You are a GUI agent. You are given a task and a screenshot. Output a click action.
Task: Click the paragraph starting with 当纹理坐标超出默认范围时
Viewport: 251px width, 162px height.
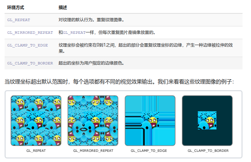(119, 82)
